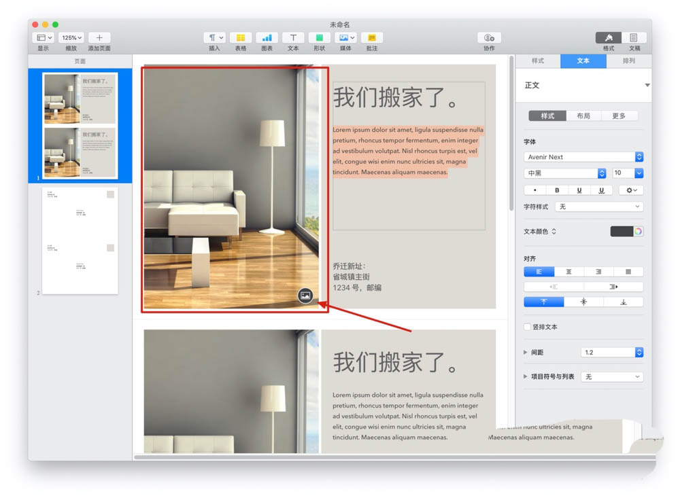Add a comment with 批注 icon
The height and width of the screenshot is (498, 680).
[371, 37]
